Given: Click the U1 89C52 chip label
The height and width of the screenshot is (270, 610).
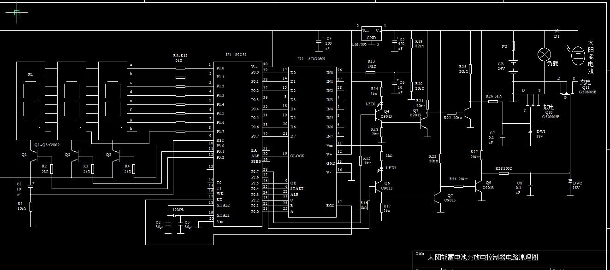Looking at the screenshot, I should pos(236,54).
